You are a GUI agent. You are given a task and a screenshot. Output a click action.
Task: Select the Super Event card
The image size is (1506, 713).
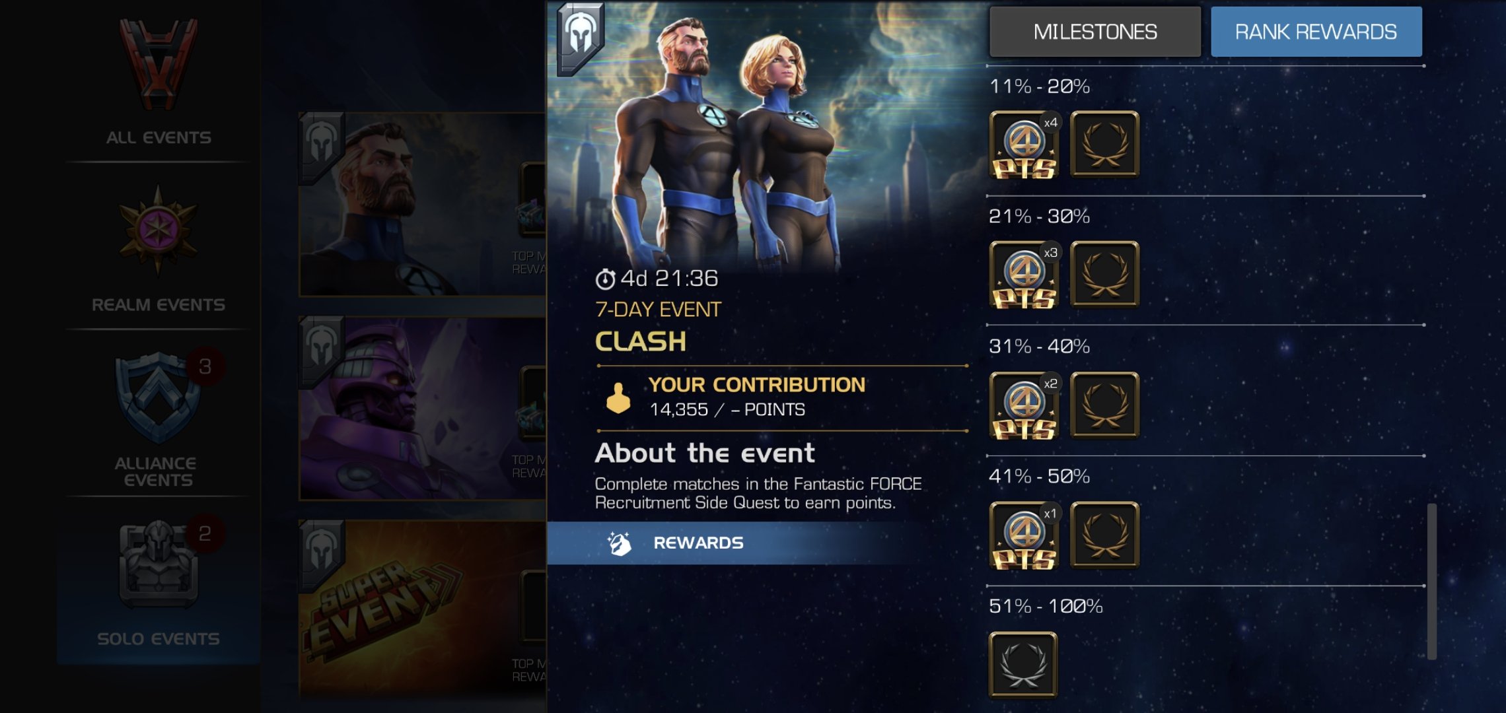423,611
